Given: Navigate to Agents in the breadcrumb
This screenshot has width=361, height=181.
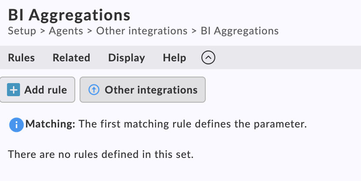Looking at the screenshot, I should (x=65, y=31).
